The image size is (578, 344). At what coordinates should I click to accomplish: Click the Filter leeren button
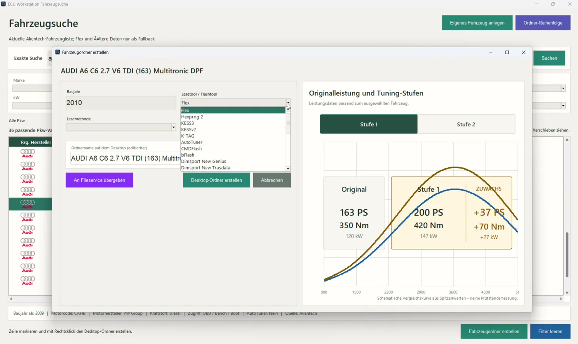pos(550,331)
